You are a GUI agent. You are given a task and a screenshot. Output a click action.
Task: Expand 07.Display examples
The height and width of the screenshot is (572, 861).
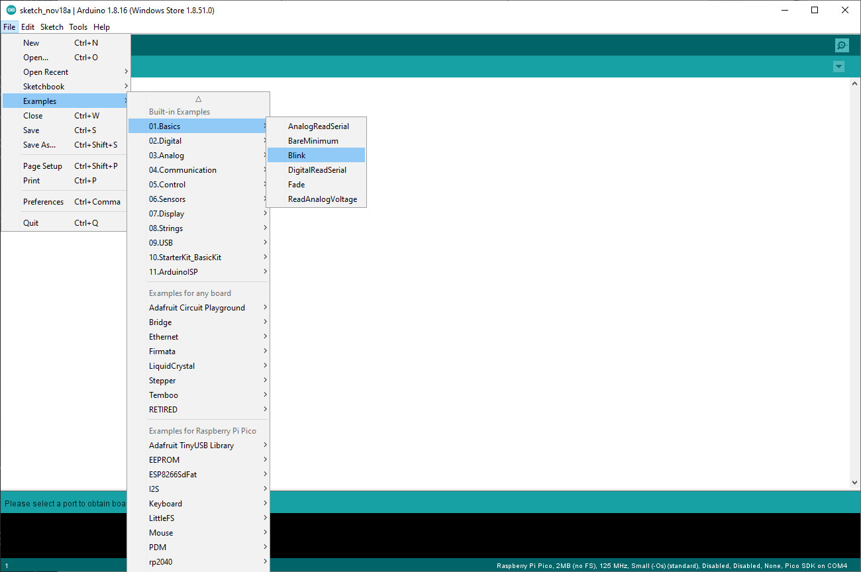click(x=198, y=213)
